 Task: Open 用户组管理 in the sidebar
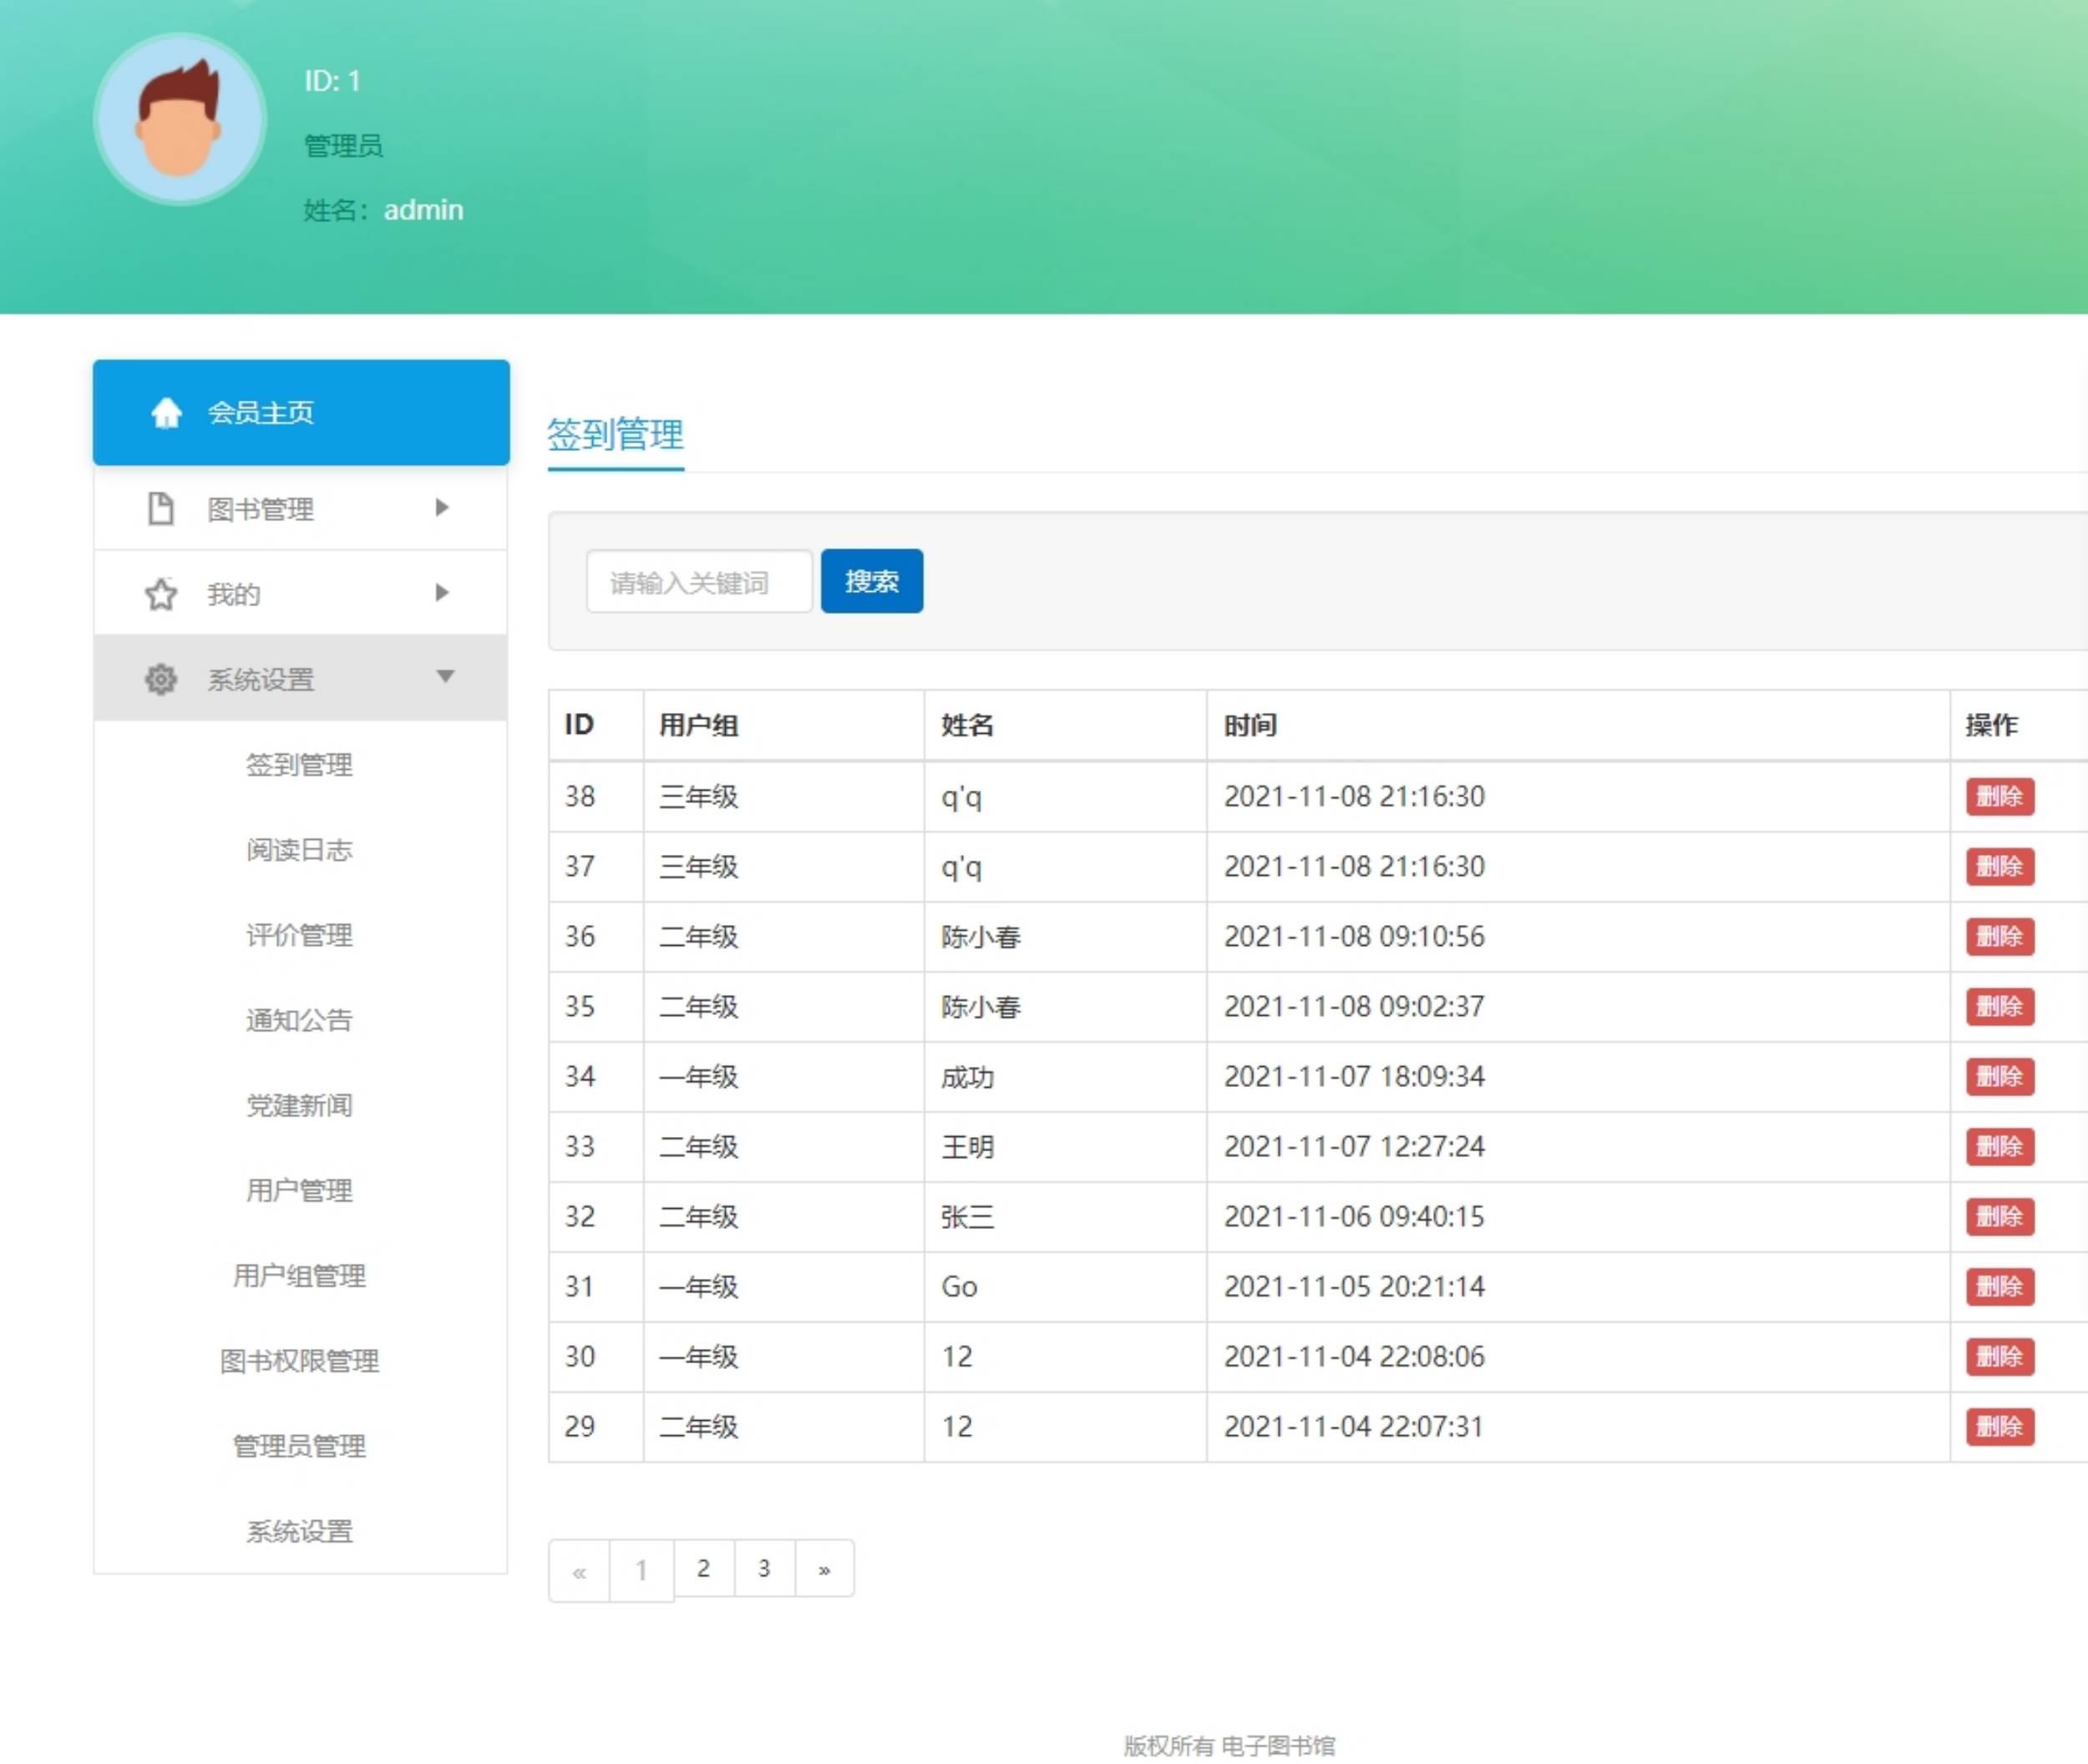click(299, 1275)
